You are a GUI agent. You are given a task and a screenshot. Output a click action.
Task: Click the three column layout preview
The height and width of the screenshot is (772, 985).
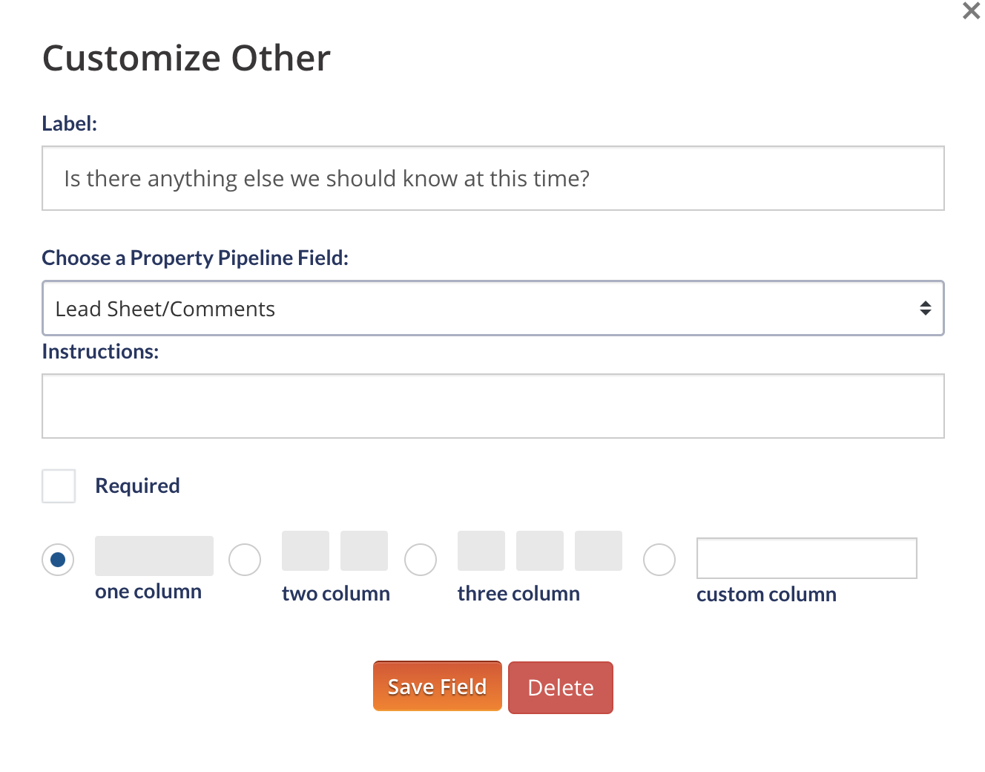tap(539, 551)
